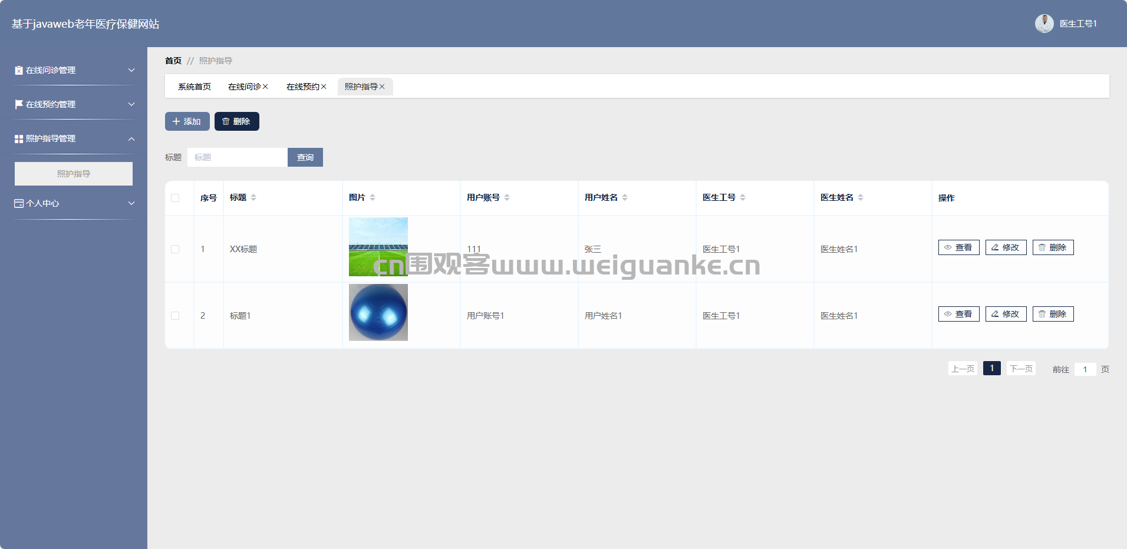Click 修改 for the 标题1 row

(1006, 314)
